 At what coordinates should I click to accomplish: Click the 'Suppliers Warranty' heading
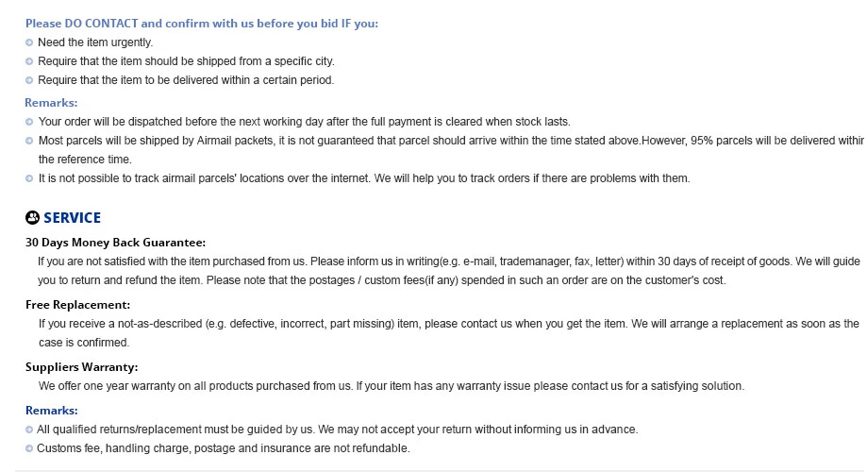[82, 367]
